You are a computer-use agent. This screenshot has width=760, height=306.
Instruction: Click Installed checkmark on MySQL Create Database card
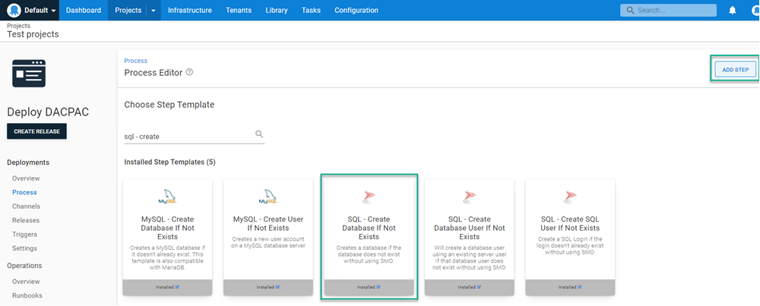pos(178,287)
